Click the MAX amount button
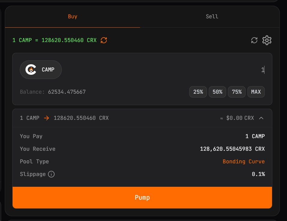Viewport: 287px width, 221px height. [x=256, y=92]
